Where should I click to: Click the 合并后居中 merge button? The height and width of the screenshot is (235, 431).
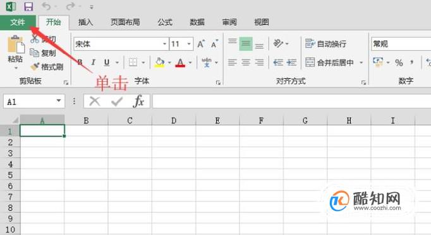coord(330,62)
